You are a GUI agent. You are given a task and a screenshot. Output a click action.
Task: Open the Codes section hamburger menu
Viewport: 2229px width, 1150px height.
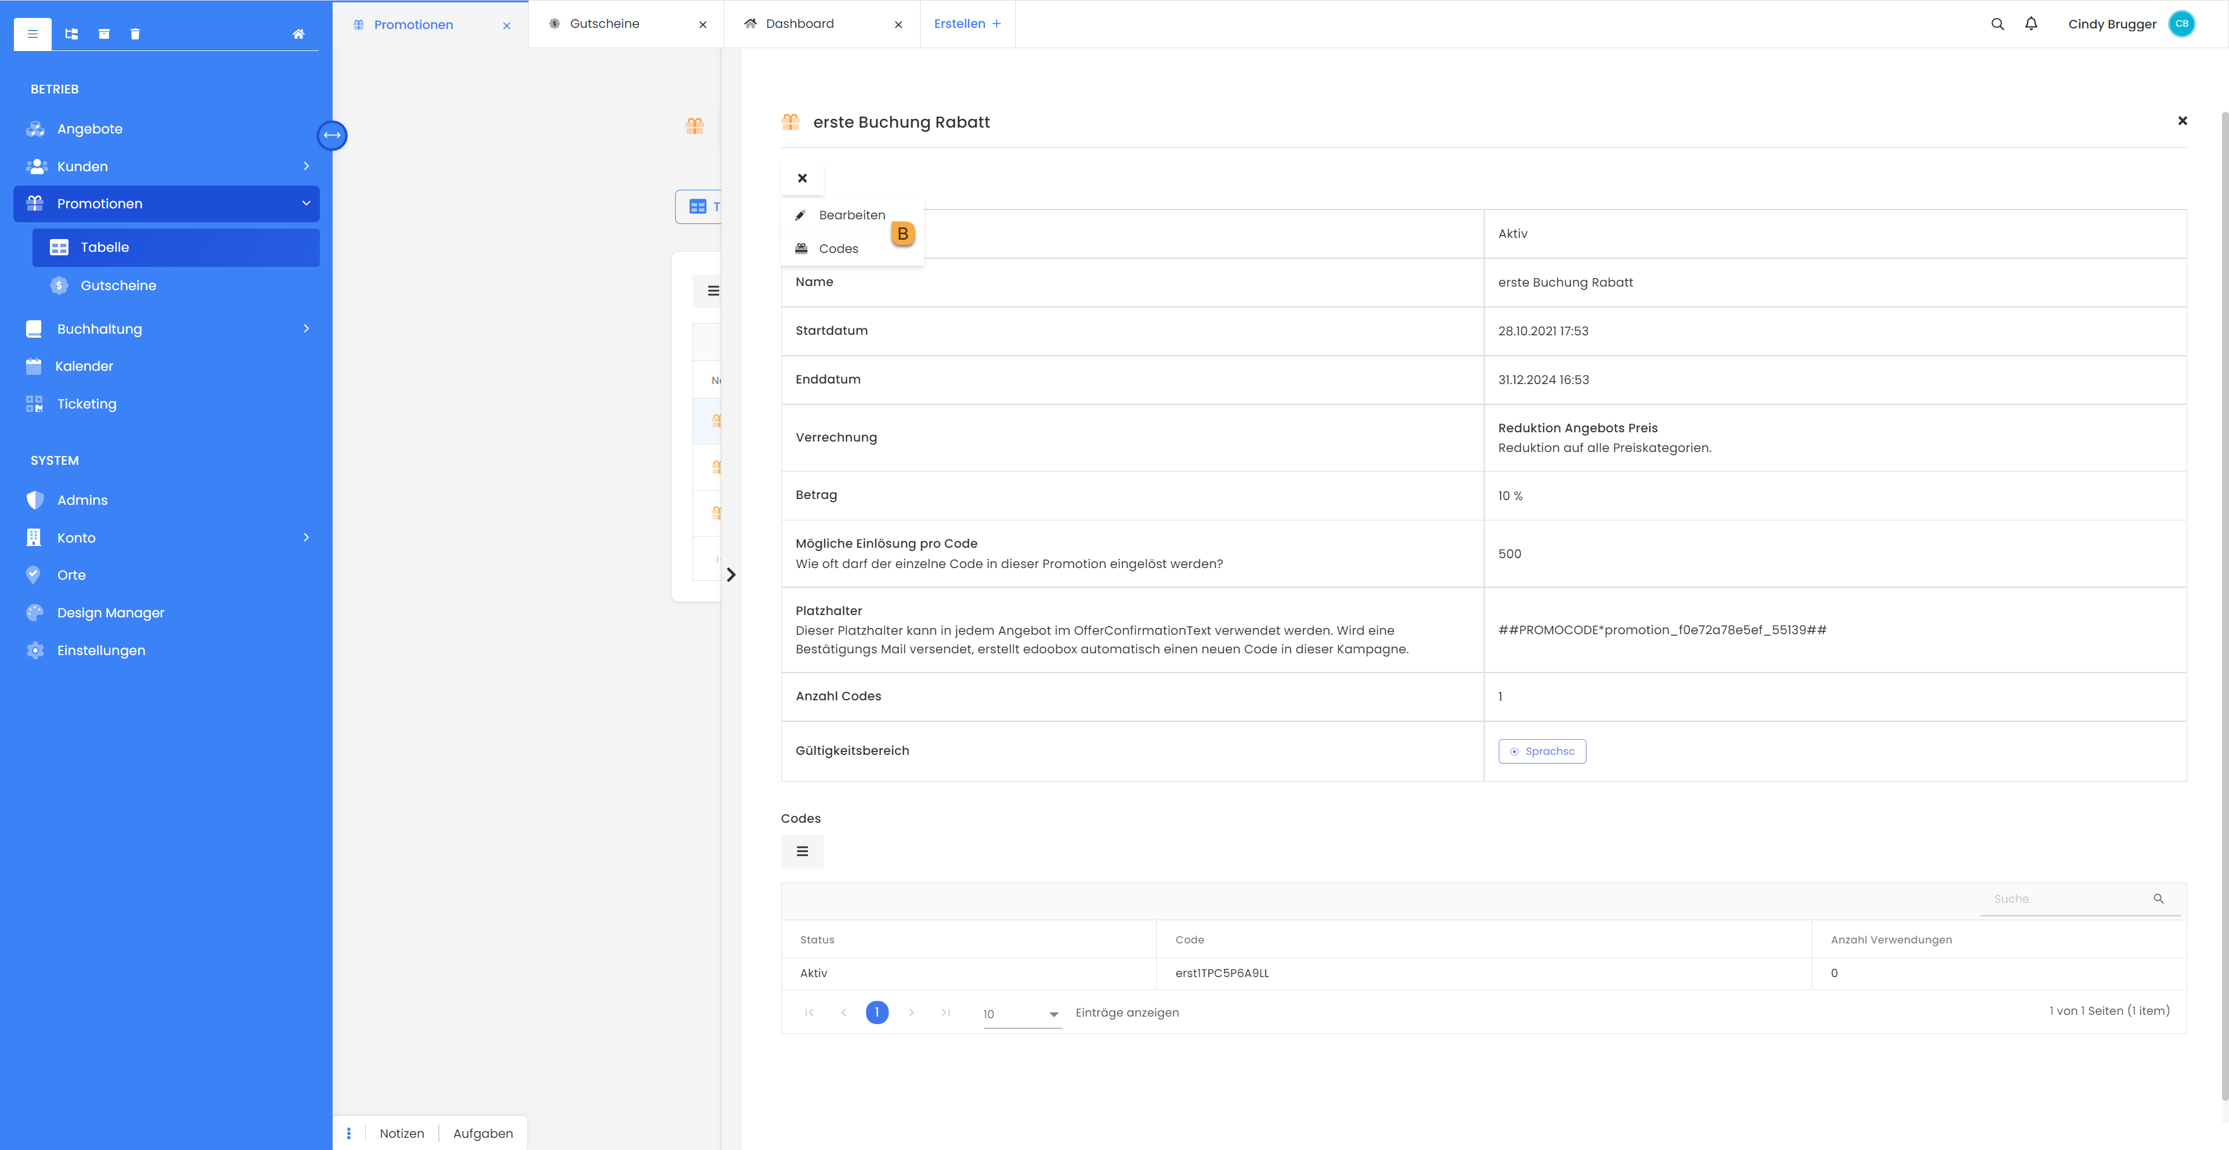coord(802,851)
